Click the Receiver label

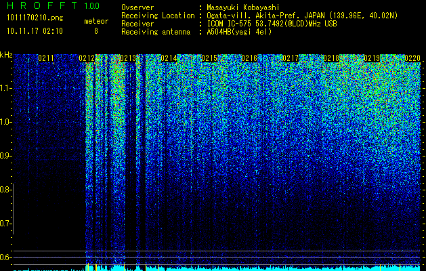coord(137,24)
